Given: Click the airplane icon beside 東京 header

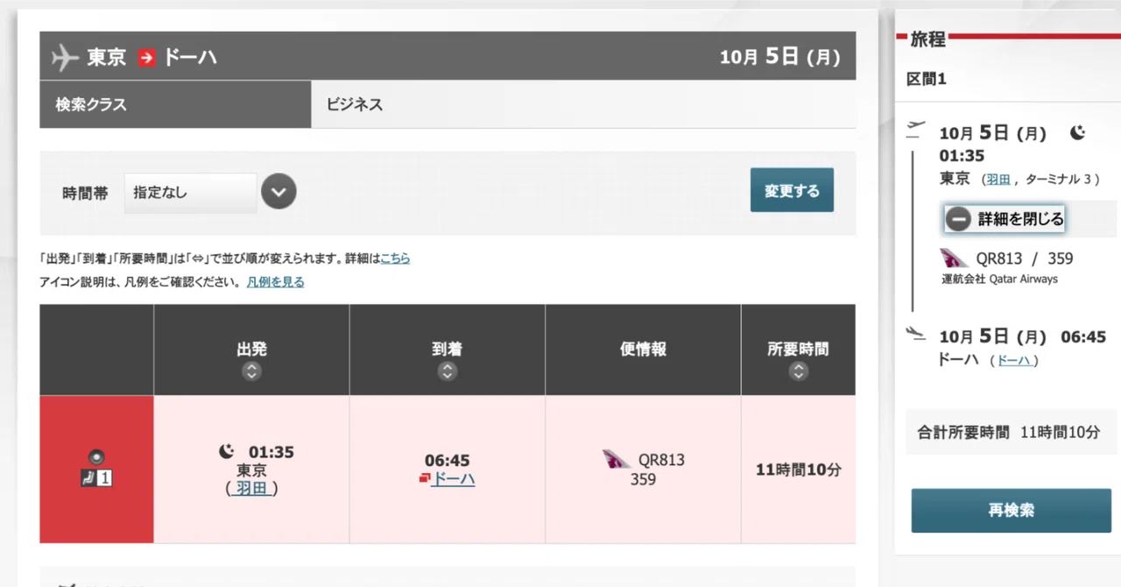Looking at the screenshot, I should point(66,57).
